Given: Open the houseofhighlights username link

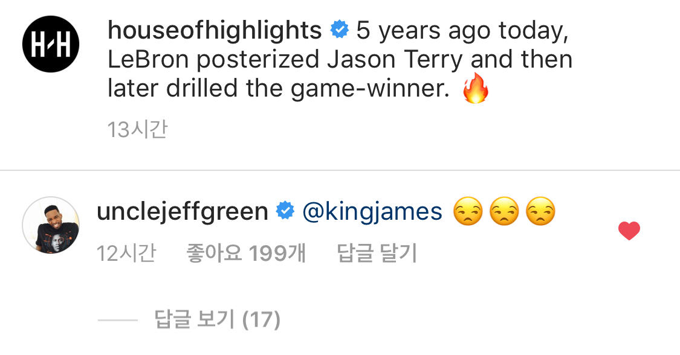Looking at the screenshot, I should click(x=214, y=30).
